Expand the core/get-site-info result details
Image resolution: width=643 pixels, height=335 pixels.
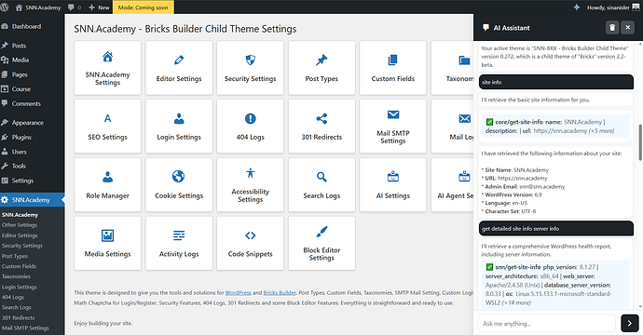point(556,127)
